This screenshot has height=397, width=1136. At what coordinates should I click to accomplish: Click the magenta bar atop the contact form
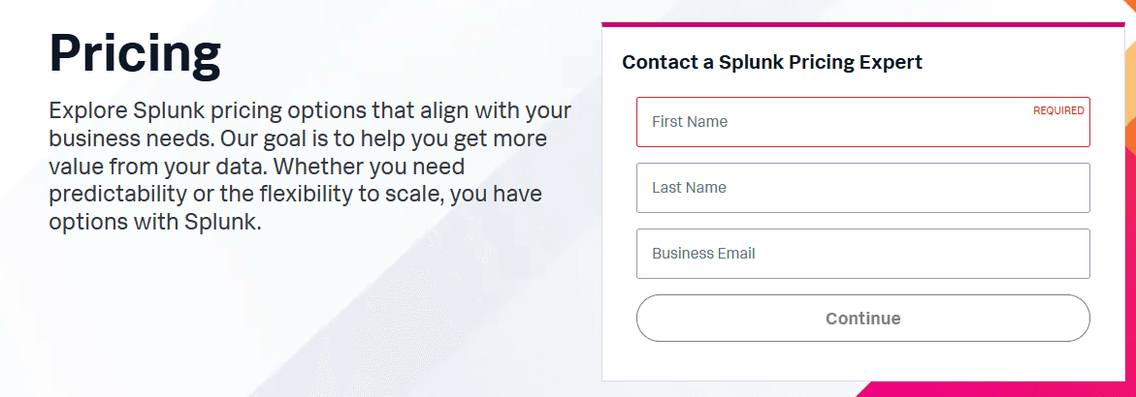tap(862, 24)
